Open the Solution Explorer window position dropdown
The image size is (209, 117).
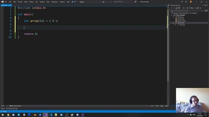point(203,5)
